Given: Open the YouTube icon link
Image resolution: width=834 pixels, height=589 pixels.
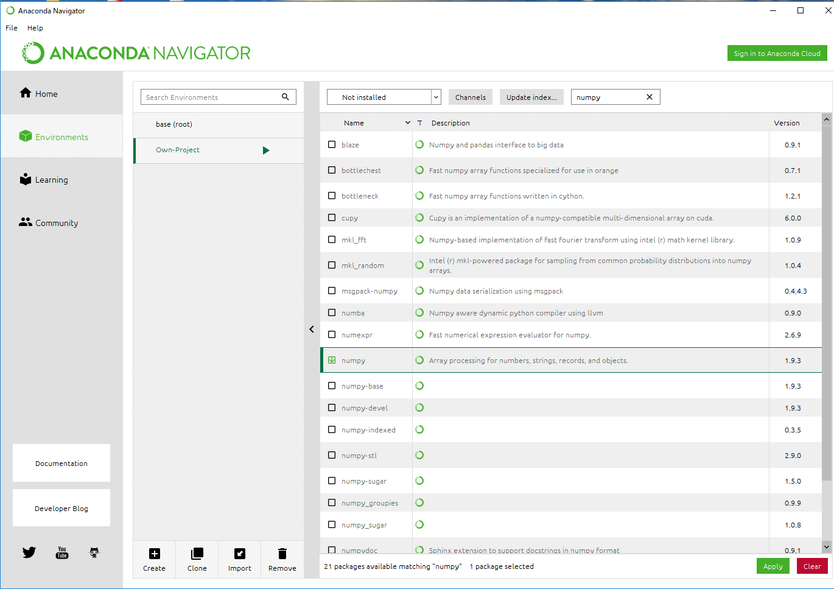Looking at the screenshot, I should click(62, 552).
